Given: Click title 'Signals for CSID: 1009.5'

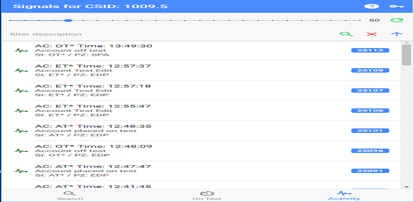Looking at the screenshot, I should (x=90, y=6).
